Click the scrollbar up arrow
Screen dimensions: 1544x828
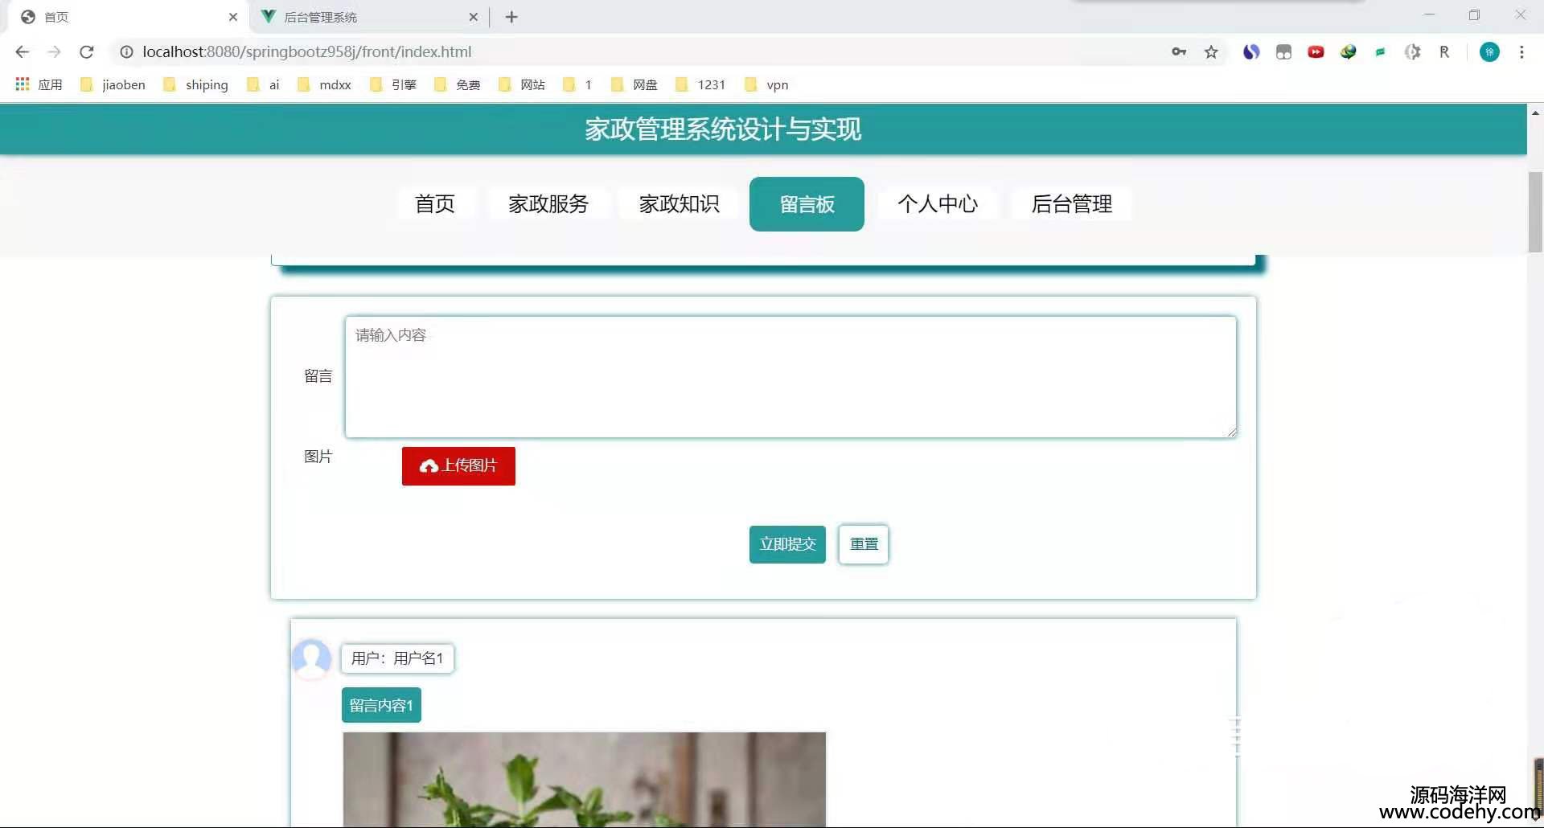[1535, 113]
